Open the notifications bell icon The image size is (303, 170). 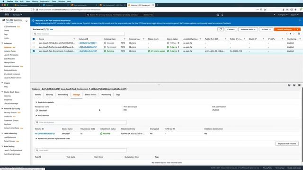222,15
